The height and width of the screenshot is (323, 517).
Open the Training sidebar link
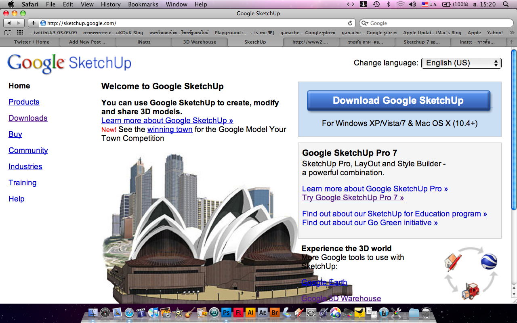point(23,183)
